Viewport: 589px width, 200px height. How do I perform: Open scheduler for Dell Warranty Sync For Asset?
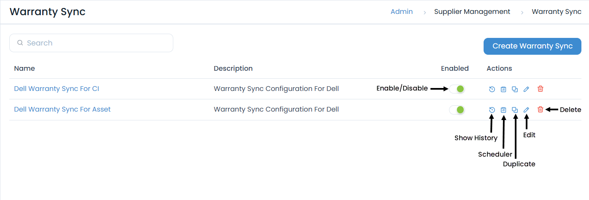click(503, 110)
